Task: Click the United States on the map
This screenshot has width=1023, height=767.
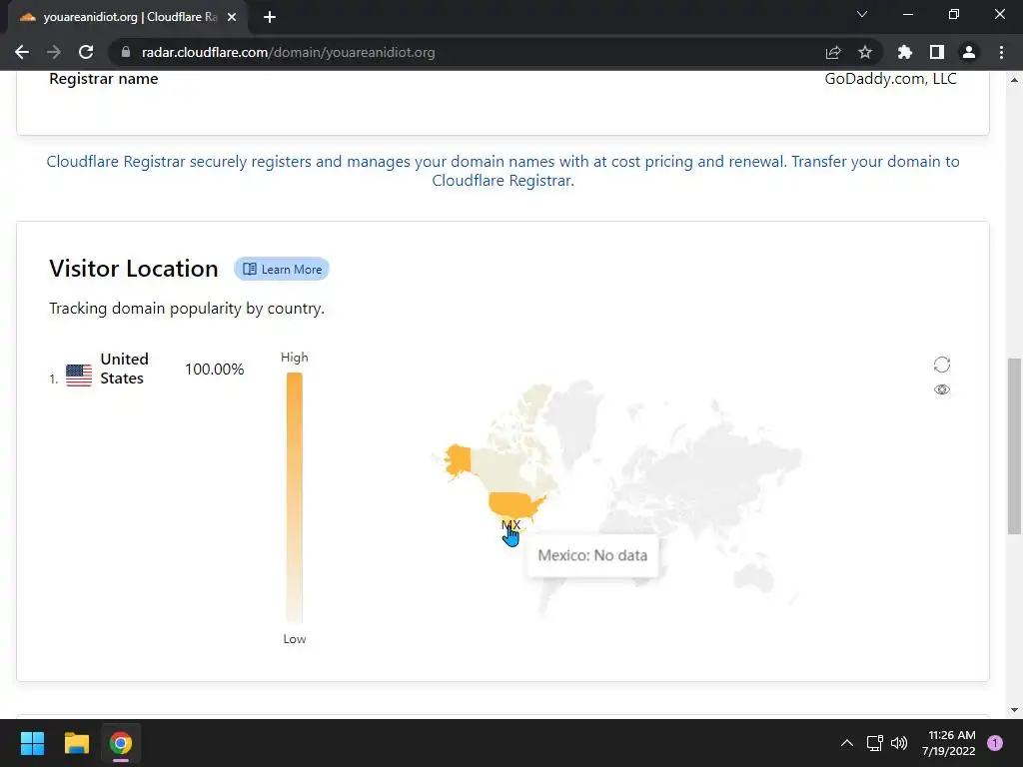Action: tap(514, 504)
